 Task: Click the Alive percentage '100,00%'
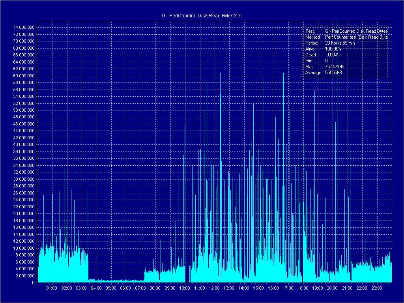[333, 49]
